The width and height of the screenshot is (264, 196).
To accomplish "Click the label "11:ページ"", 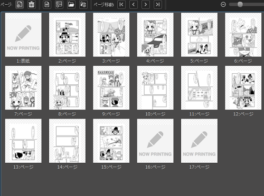I will tap(199, 114).
